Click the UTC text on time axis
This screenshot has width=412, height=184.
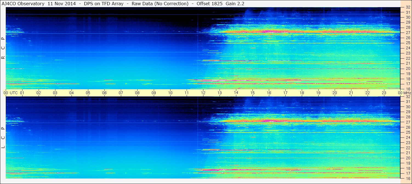[x=14, y=93]
